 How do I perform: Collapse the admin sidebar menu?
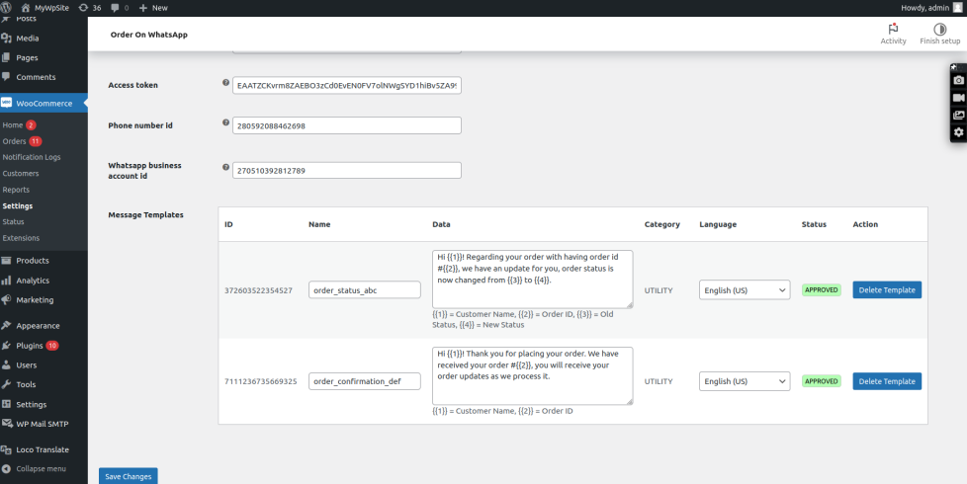coord(35,468)
